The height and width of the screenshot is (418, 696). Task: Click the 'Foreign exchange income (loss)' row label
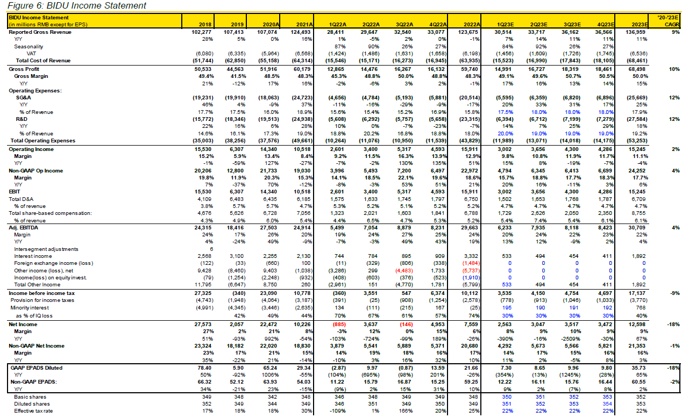tap(53, 263)
